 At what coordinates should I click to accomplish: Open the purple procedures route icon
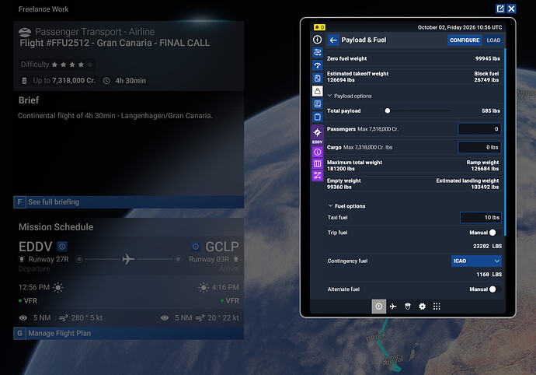click(317, 176)
